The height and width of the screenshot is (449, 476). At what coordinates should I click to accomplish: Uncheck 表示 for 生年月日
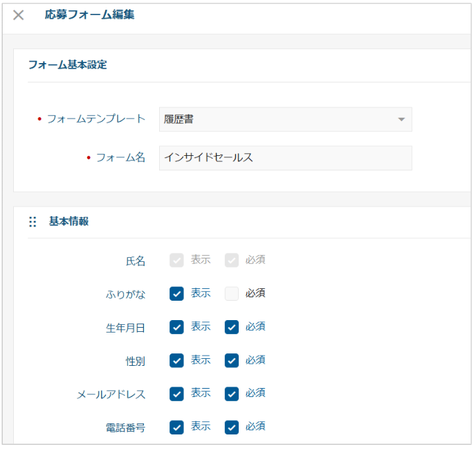[176, 327]
